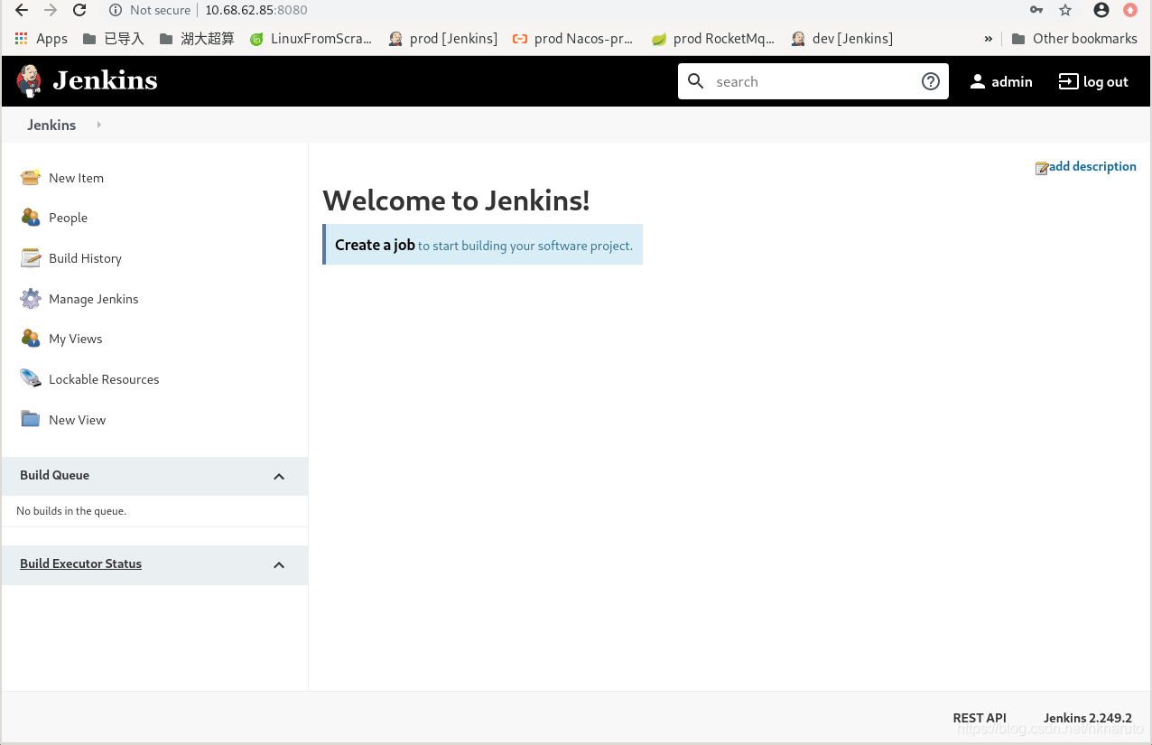Open the LinuxFromScra... bookmark
The height and width of the screenshot is (745, 1152).
311,38
